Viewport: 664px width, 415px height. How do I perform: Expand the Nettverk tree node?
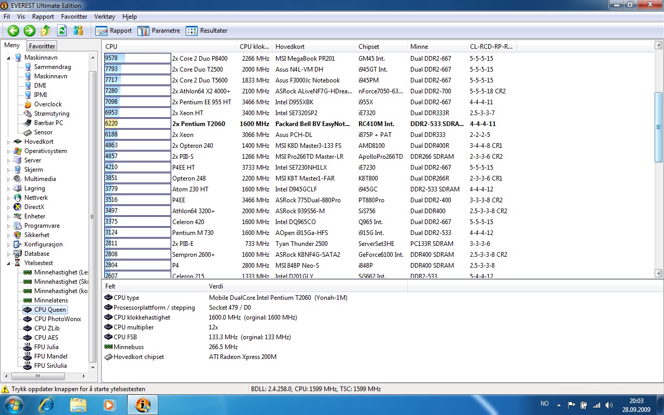8,198
